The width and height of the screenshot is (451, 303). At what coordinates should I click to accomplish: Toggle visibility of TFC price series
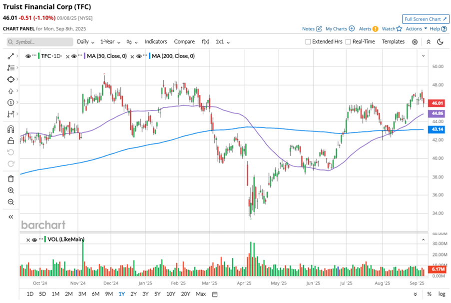pyautogui.click(x=28, y=56)
